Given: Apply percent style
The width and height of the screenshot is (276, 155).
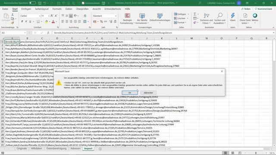Looking at the screenshot, I should click(101, 22).
